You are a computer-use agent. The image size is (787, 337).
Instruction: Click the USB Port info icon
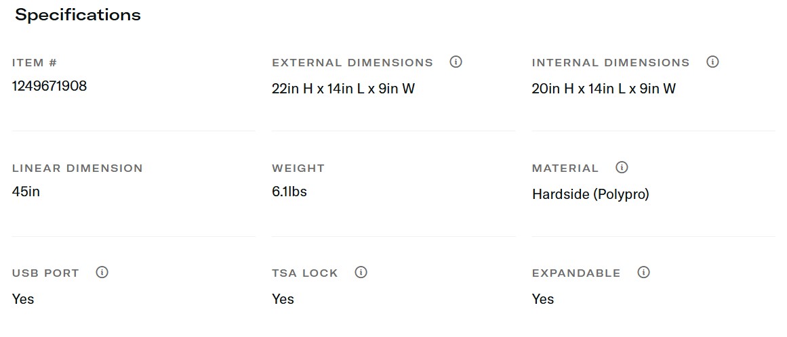[102, 273]
